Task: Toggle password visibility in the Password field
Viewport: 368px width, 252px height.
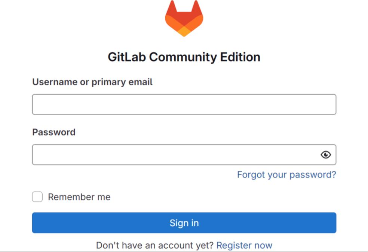Action: pos(326,155)
